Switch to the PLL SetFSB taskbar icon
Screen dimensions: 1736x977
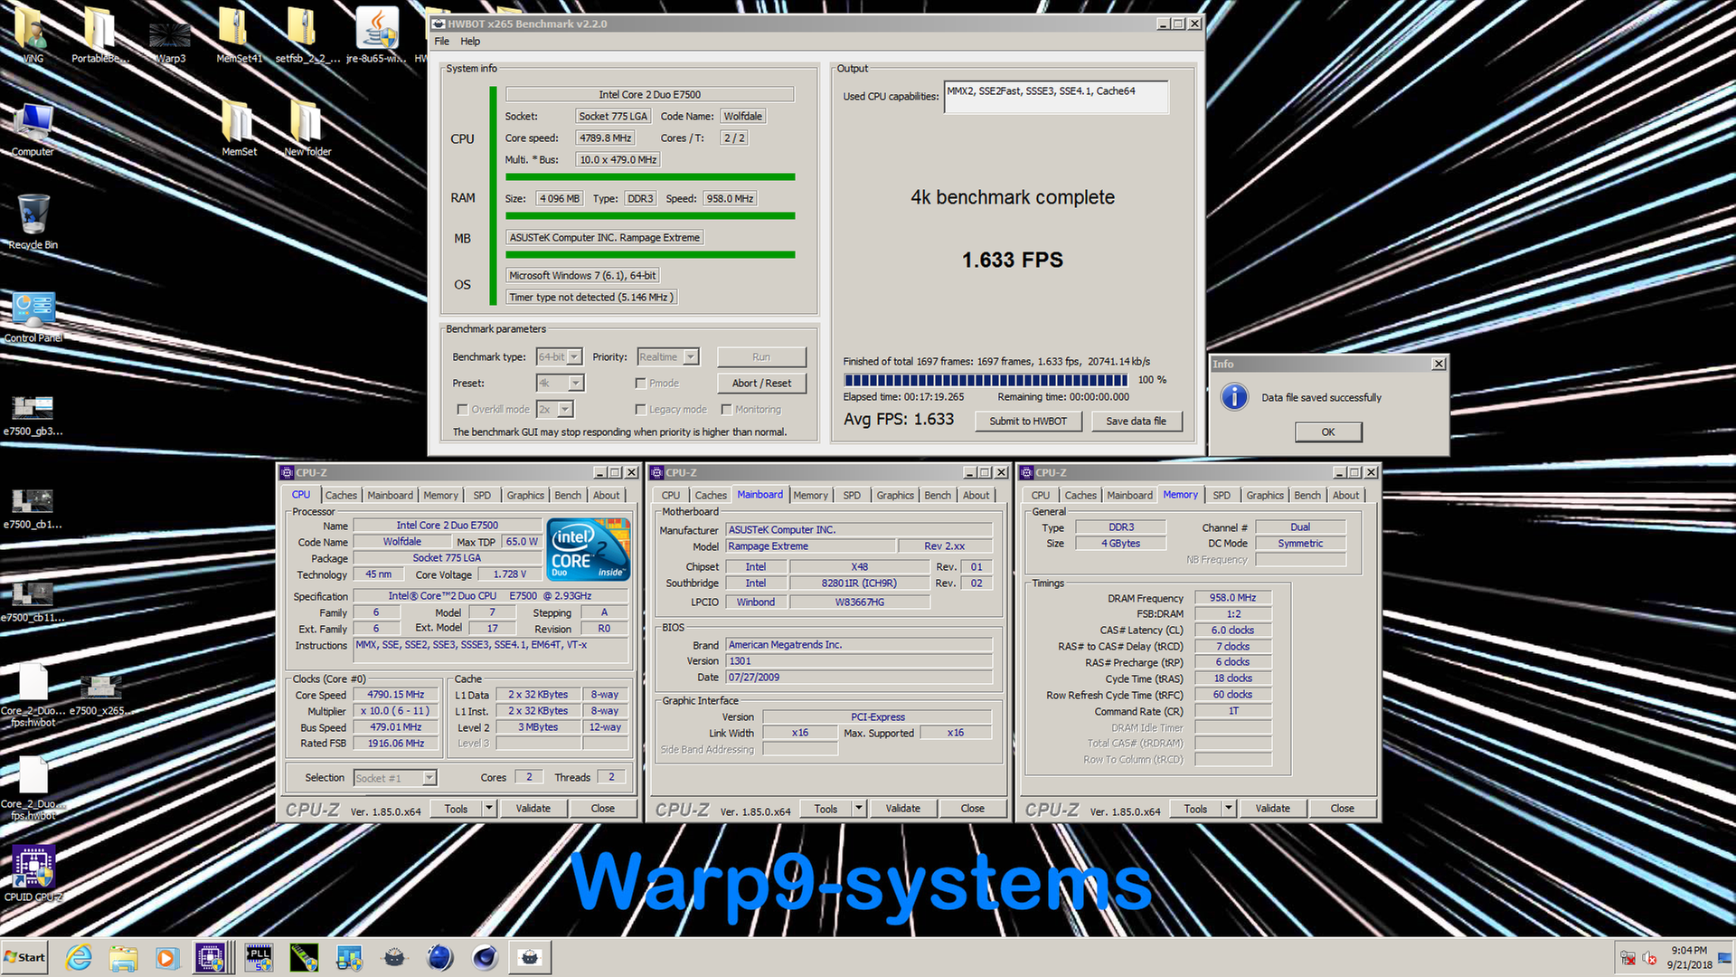259,957
